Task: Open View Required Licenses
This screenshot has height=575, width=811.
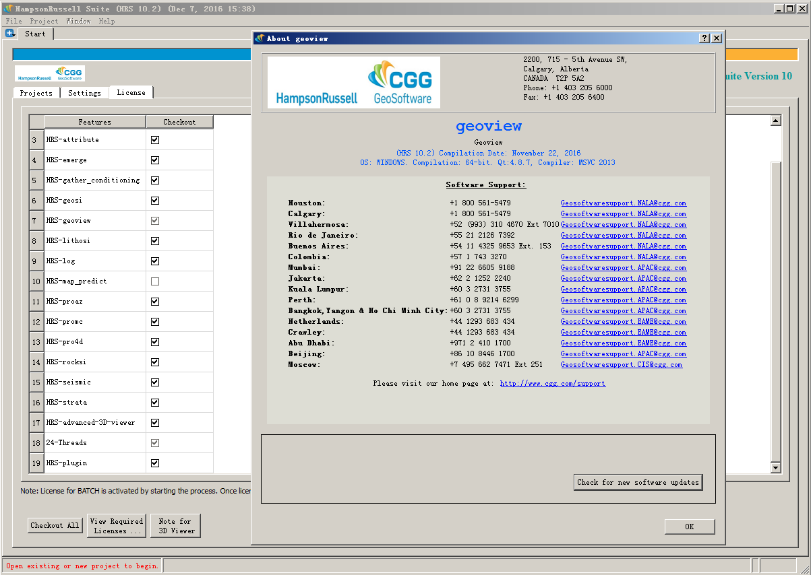Action: pos(117,526)
